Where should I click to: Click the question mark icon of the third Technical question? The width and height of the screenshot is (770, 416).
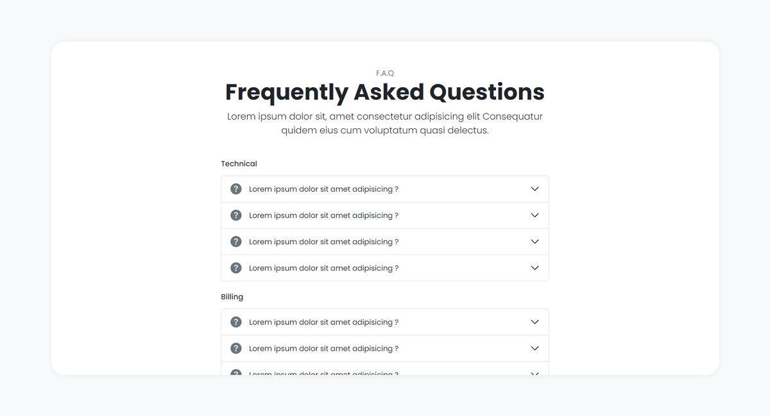236,242
